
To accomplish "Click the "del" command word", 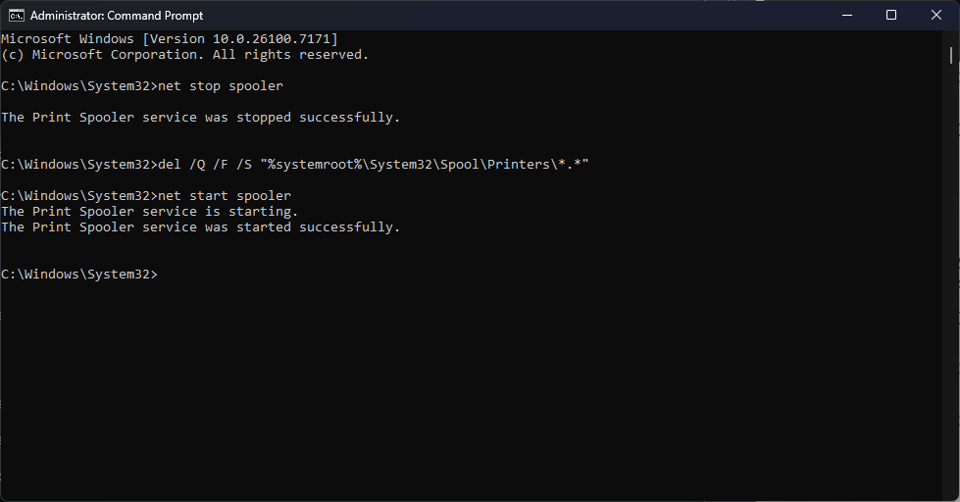I will (x=169, y=165).
